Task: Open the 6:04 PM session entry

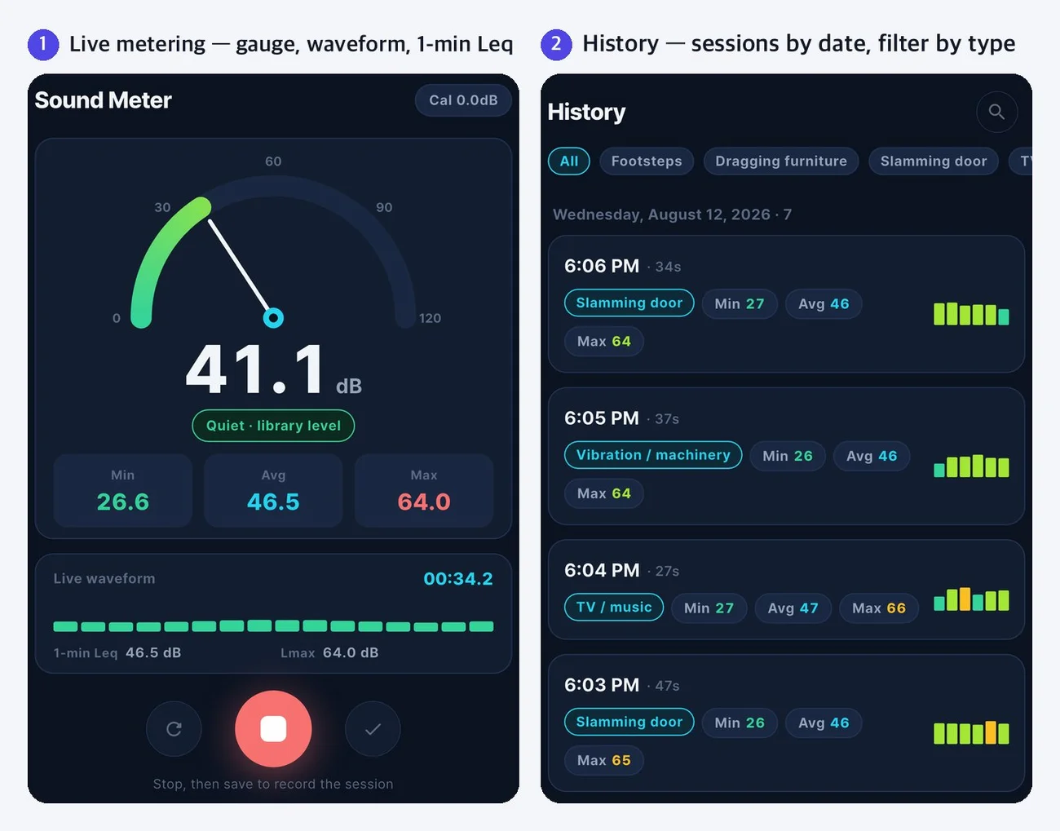Action: (786, 590)
